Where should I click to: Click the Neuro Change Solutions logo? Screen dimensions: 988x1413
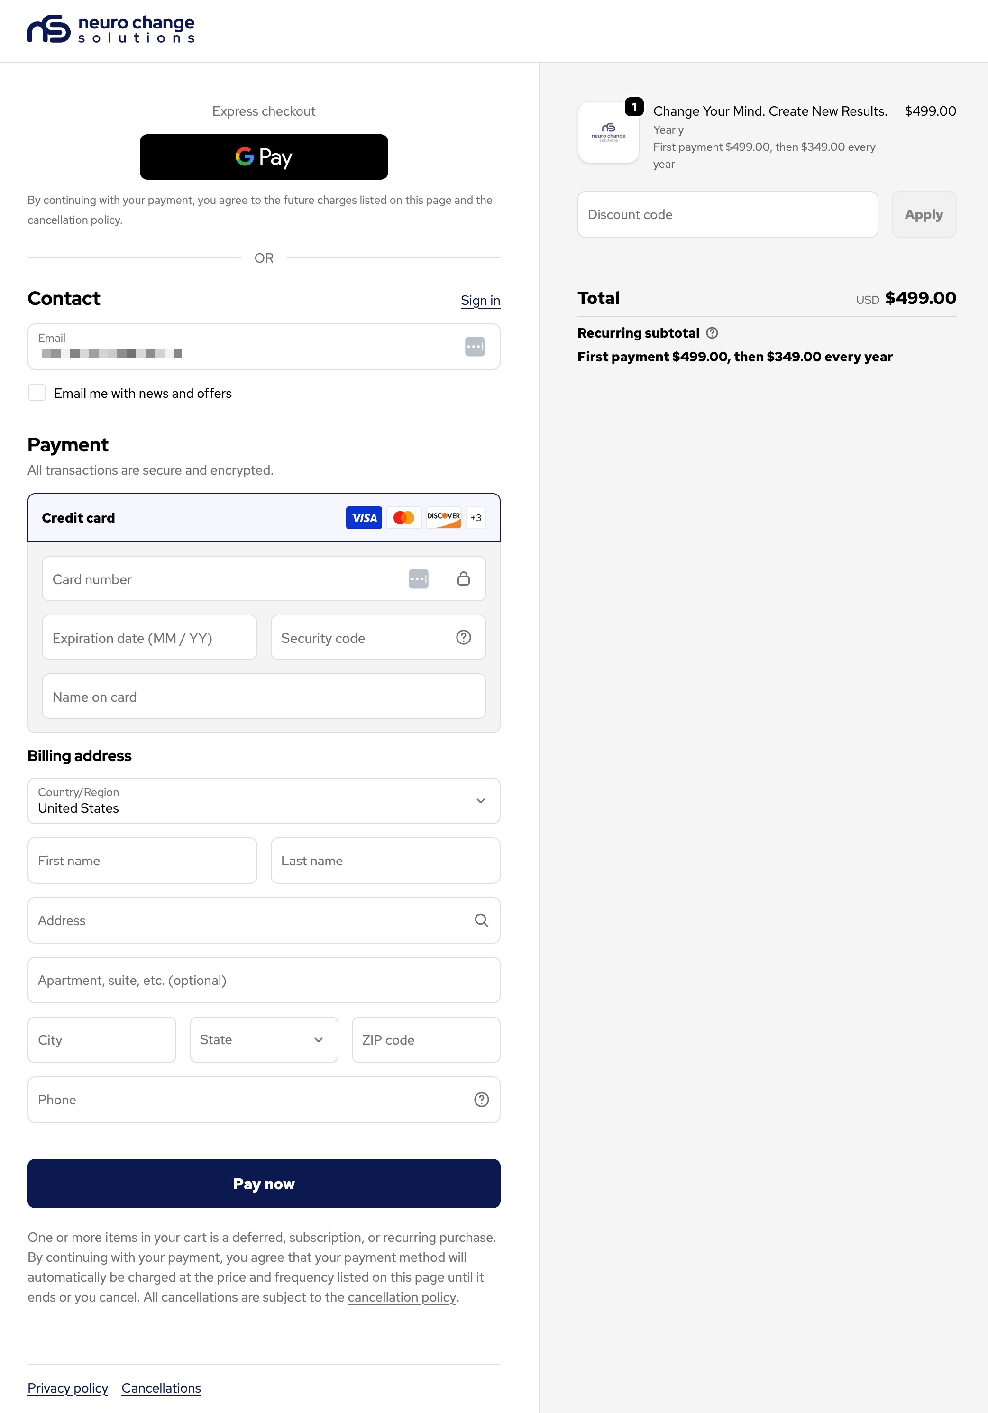(111, 29)
